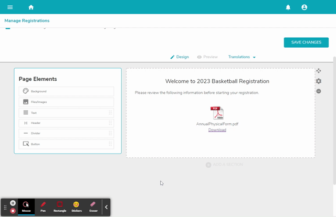Select the Eraser tool

(x=93, y=207)
